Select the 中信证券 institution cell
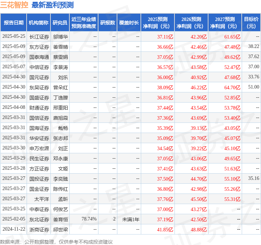 click(39, 67)
